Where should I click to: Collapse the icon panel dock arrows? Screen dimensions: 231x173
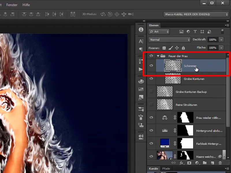tap(144, 21)
